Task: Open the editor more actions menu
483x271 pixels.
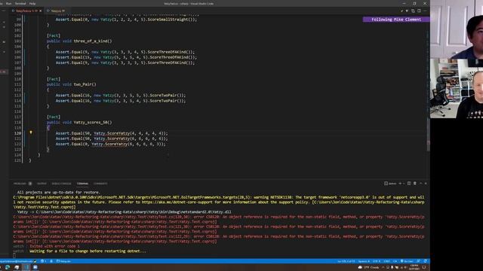Action: click(425, 11)
